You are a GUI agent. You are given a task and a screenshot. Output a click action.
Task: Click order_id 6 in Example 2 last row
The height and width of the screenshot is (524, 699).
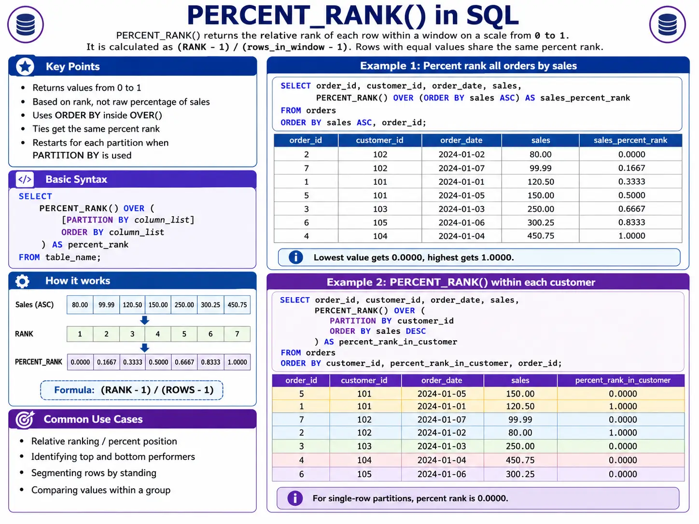click(302, 474)
